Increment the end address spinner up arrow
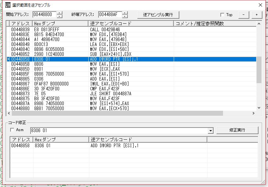Screen dimensions: 268x187 pyautogui.click(x=125, y=13)
